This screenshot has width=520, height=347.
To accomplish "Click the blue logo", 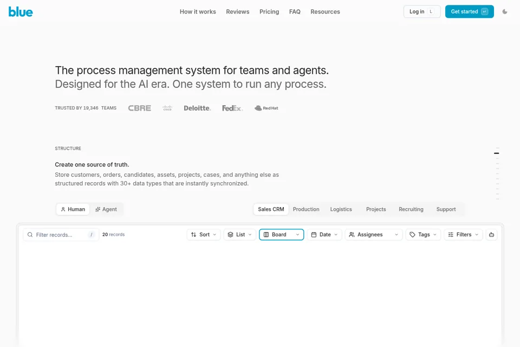I will tap(21, 11).
